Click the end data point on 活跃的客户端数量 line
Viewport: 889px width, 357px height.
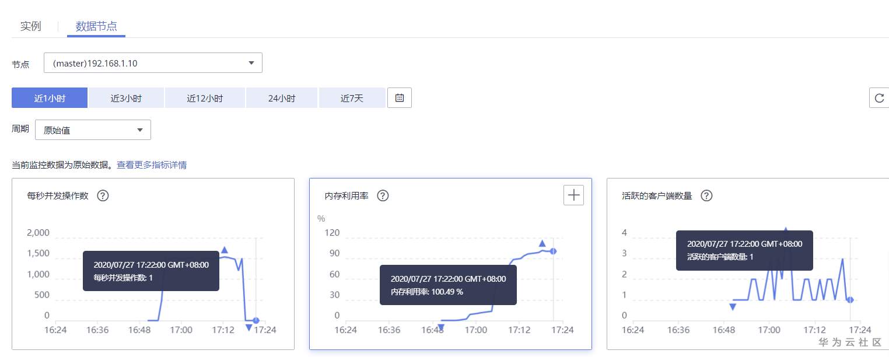click(850, 300)
